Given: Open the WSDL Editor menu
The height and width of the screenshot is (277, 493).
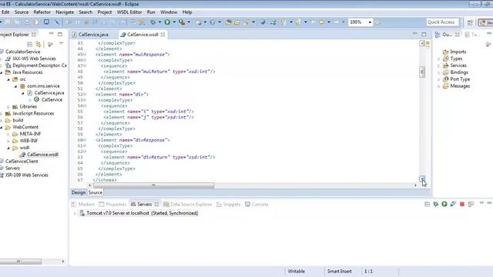Looking at the screenshot, I should pos(129,12).
